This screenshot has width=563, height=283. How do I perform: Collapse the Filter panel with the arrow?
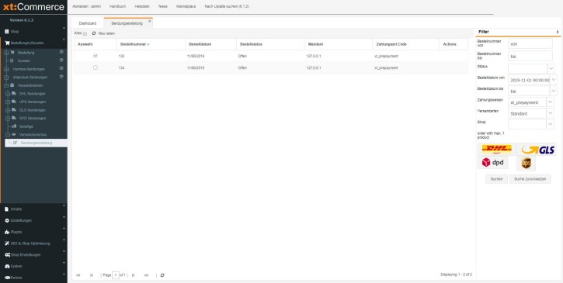pyautogui.click(x=558, y=32)
